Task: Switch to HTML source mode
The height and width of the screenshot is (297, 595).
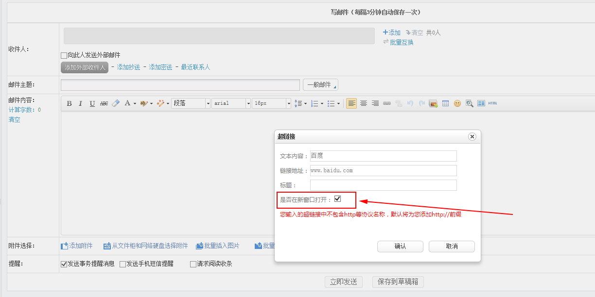Action: pos(492,103)
